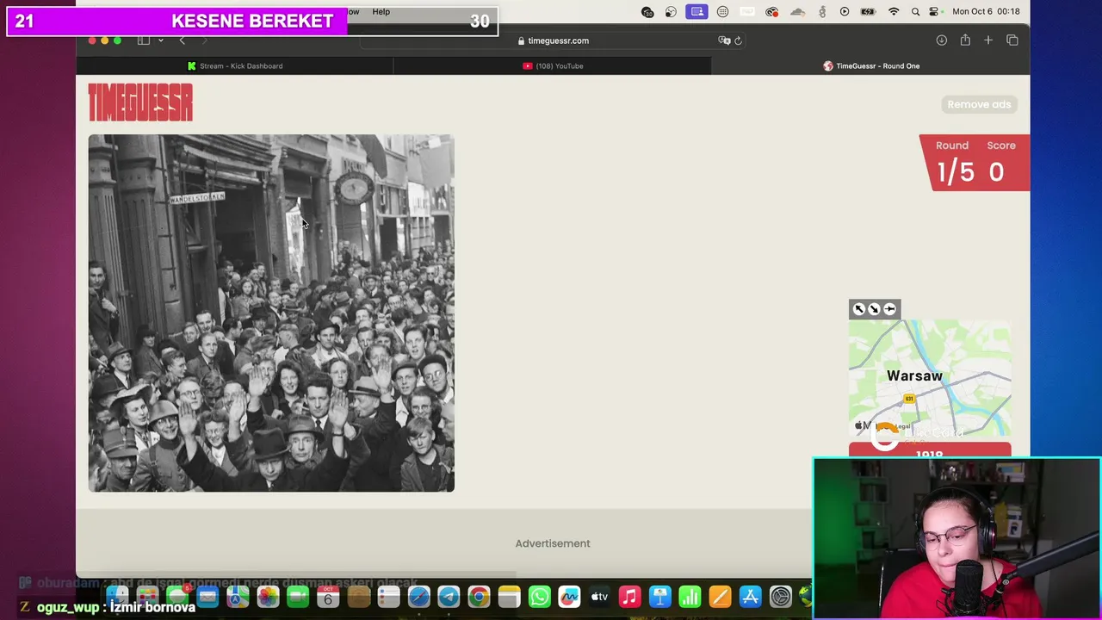The width and height of the screenshot is (1102, 620).
Task: Open Control Center in the menu bar
Action: (935, 11)
